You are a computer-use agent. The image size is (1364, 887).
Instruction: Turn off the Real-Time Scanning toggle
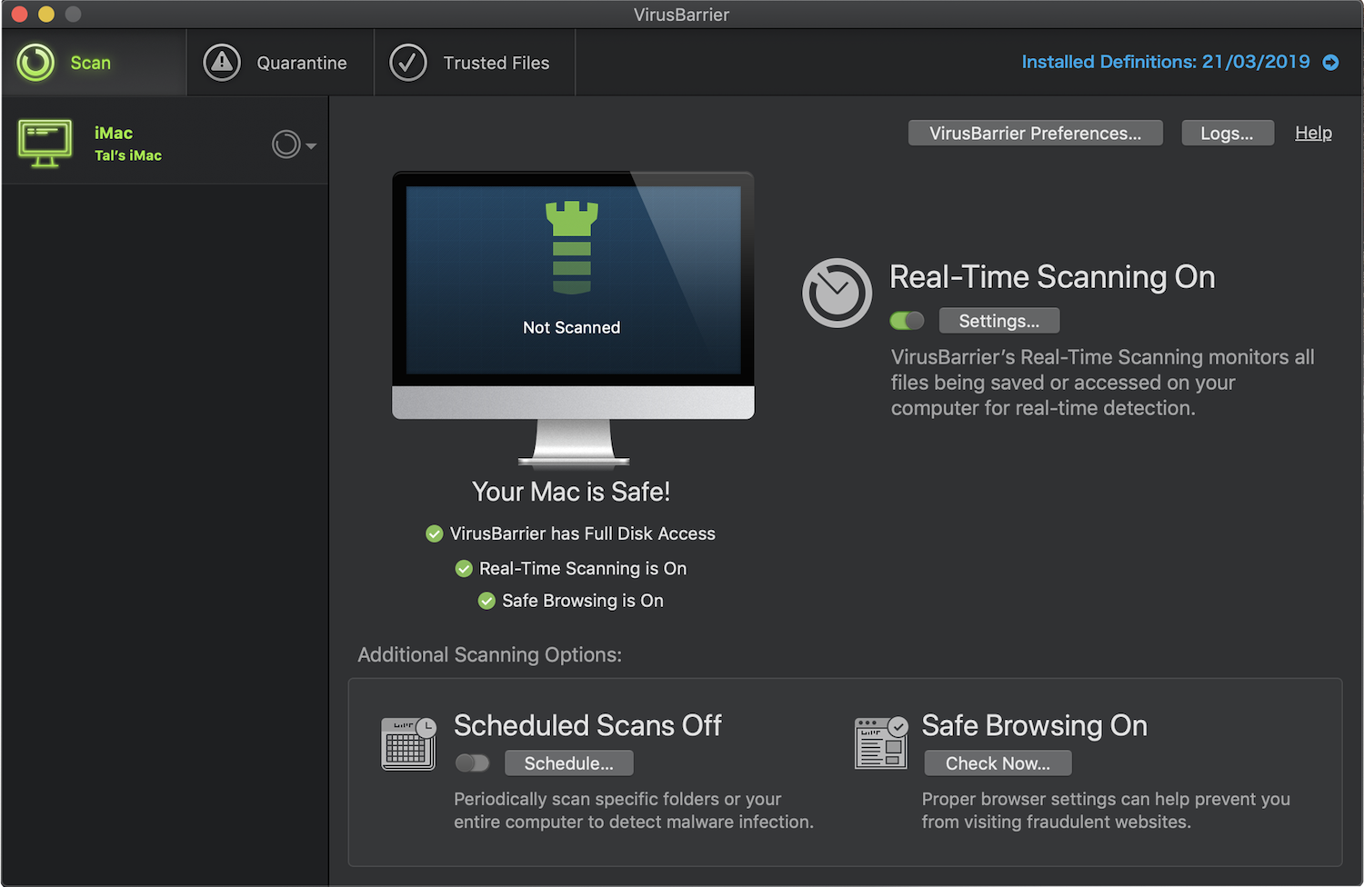point(907,321)
